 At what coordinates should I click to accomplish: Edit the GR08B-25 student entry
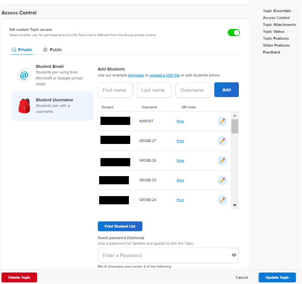222,180
